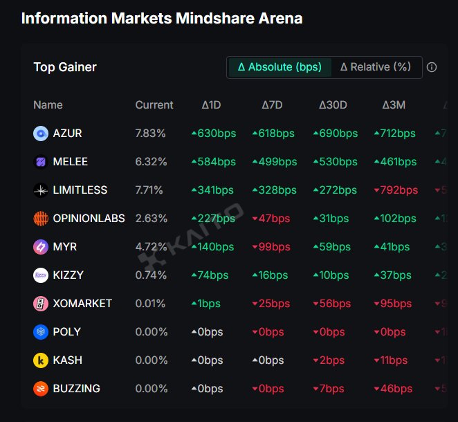Sort table by Δ7D column header

(272, 105)
